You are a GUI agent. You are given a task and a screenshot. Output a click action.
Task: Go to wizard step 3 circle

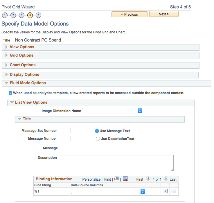[21, 15]
